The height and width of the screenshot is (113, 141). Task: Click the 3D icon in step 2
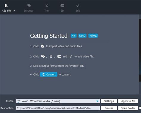point(59,56)
